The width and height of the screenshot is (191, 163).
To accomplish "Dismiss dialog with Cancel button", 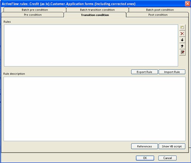I will [x=167, y=158].
